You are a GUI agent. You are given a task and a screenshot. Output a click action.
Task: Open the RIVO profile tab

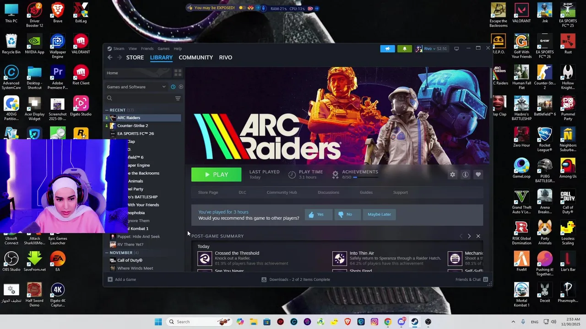point(226,58)
